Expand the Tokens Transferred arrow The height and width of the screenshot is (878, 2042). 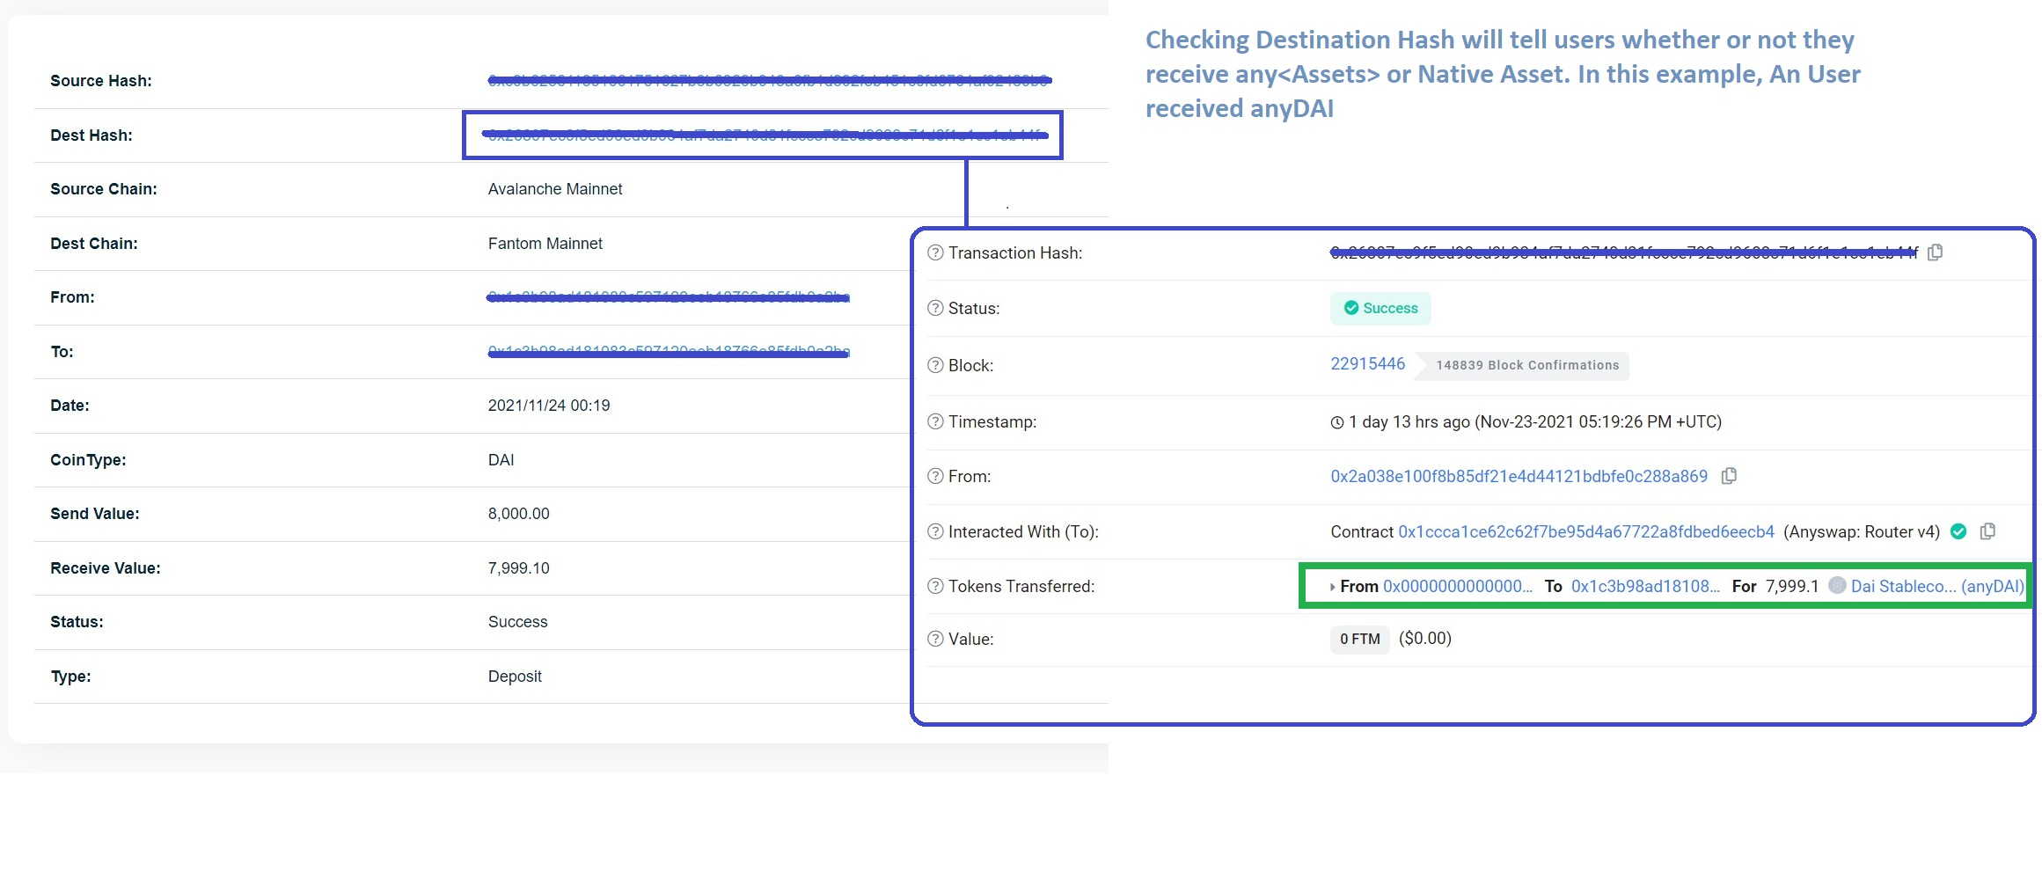pos(1332,587)
